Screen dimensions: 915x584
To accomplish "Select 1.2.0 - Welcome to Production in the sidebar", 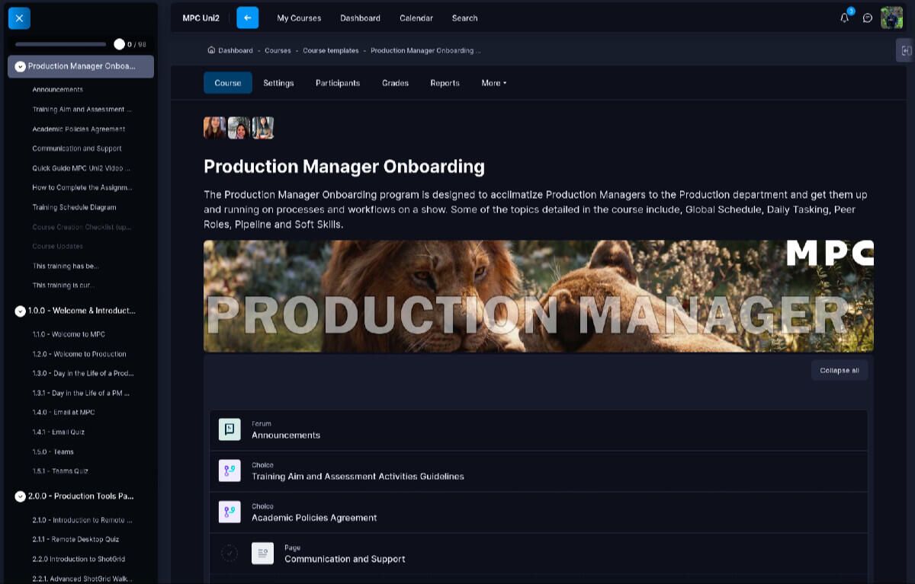I will 79,354.
